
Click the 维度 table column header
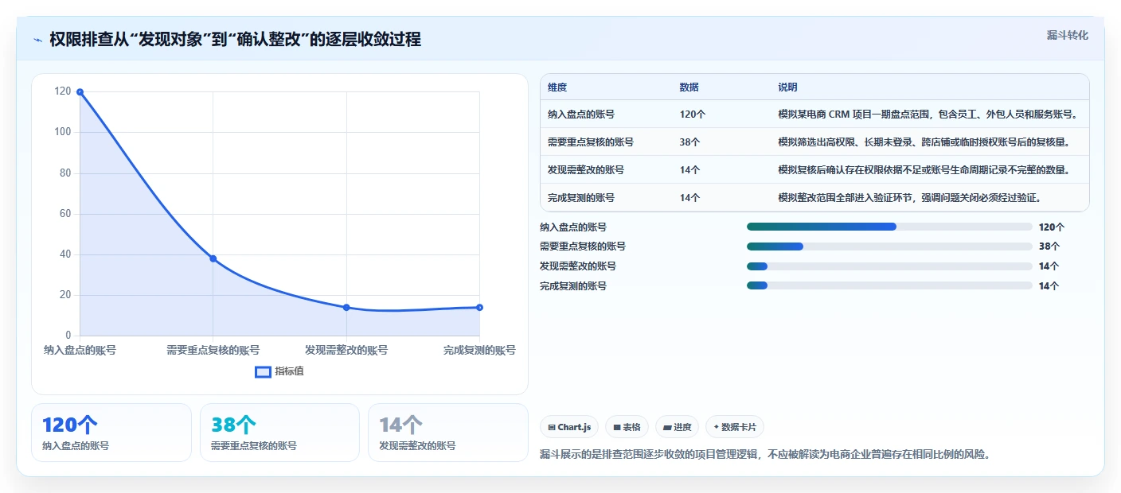(x=557, y=87)
